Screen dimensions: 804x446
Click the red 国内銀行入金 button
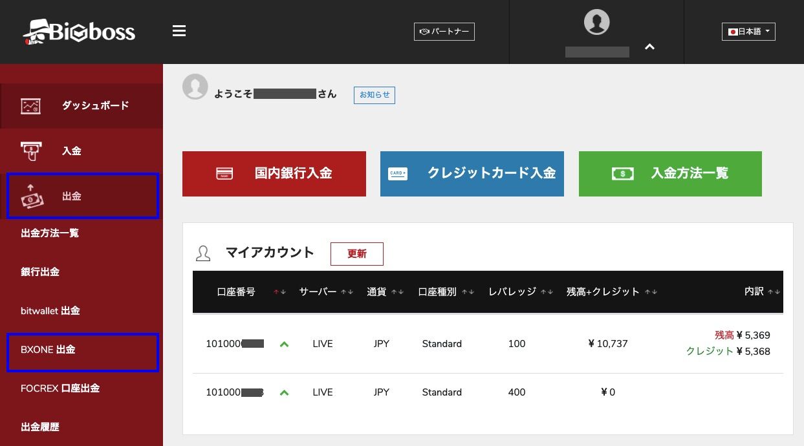tap(274, 174)
